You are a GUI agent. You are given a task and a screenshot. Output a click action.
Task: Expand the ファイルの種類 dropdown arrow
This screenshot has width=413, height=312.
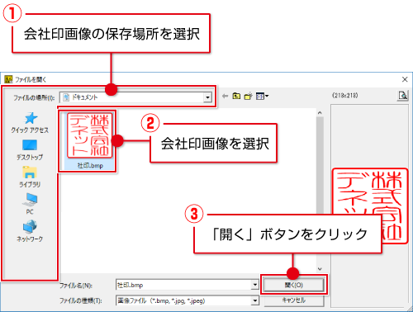tap(255, 300)
